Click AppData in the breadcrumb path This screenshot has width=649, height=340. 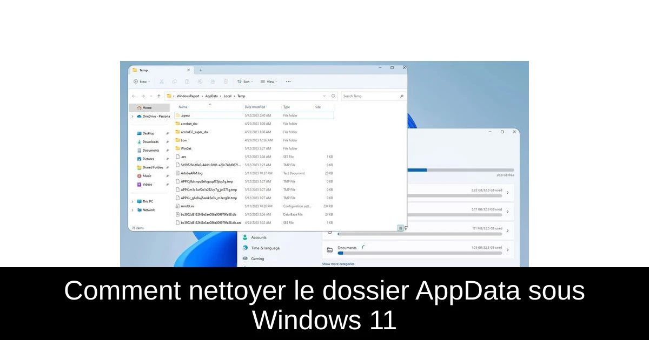(211, 96)
